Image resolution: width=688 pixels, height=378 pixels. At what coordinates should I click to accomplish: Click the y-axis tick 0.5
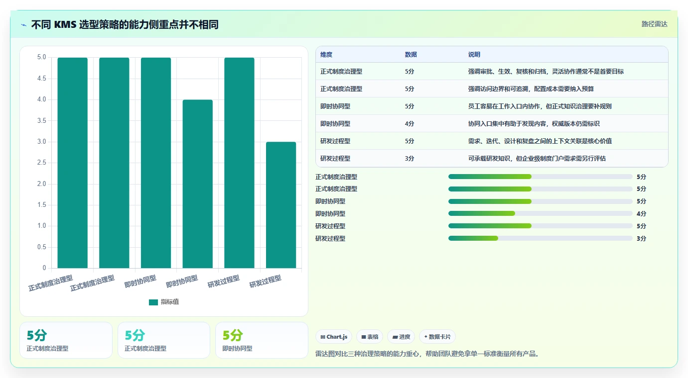41,247
